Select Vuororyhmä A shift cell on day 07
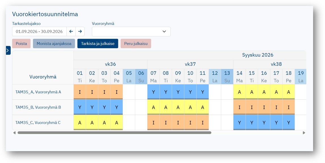The height and width of the screenshot is (163, 325). point(153,92)
